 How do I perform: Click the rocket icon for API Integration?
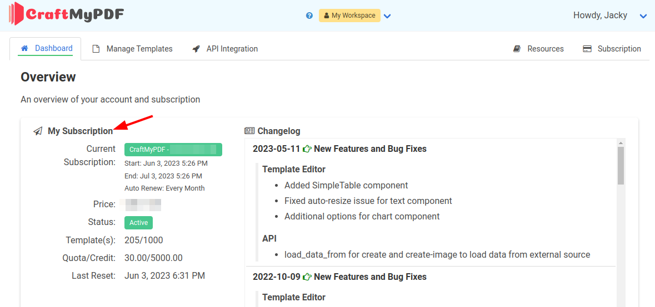click(196, 49)
